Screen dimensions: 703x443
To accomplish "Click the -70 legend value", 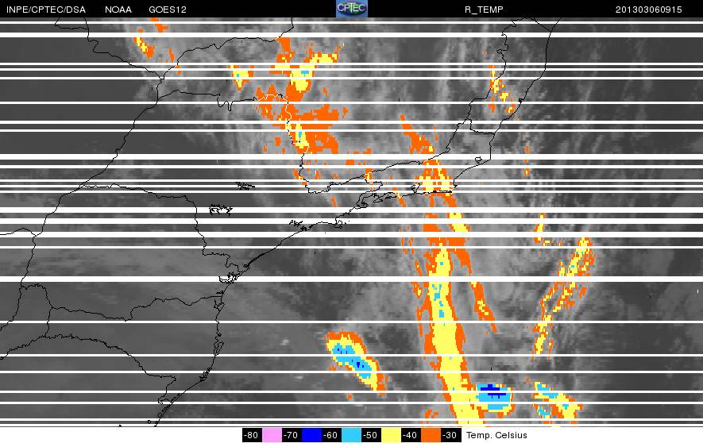I will pos(291,435).
